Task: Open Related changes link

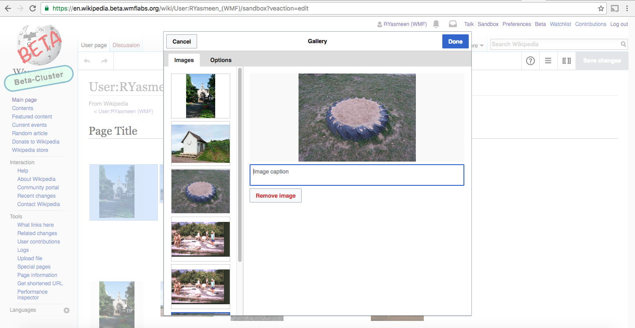Action: click(x=37, y=233)
